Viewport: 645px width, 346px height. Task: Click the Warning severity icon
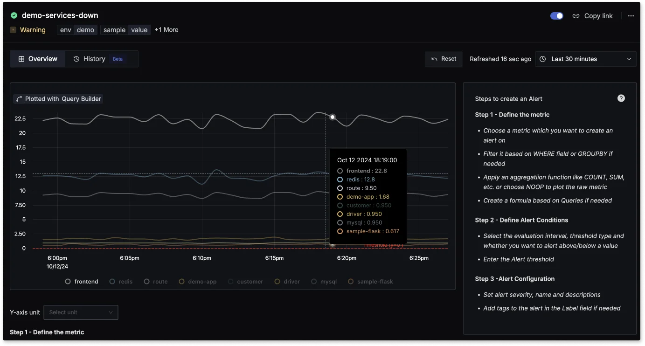click(13, 30)
